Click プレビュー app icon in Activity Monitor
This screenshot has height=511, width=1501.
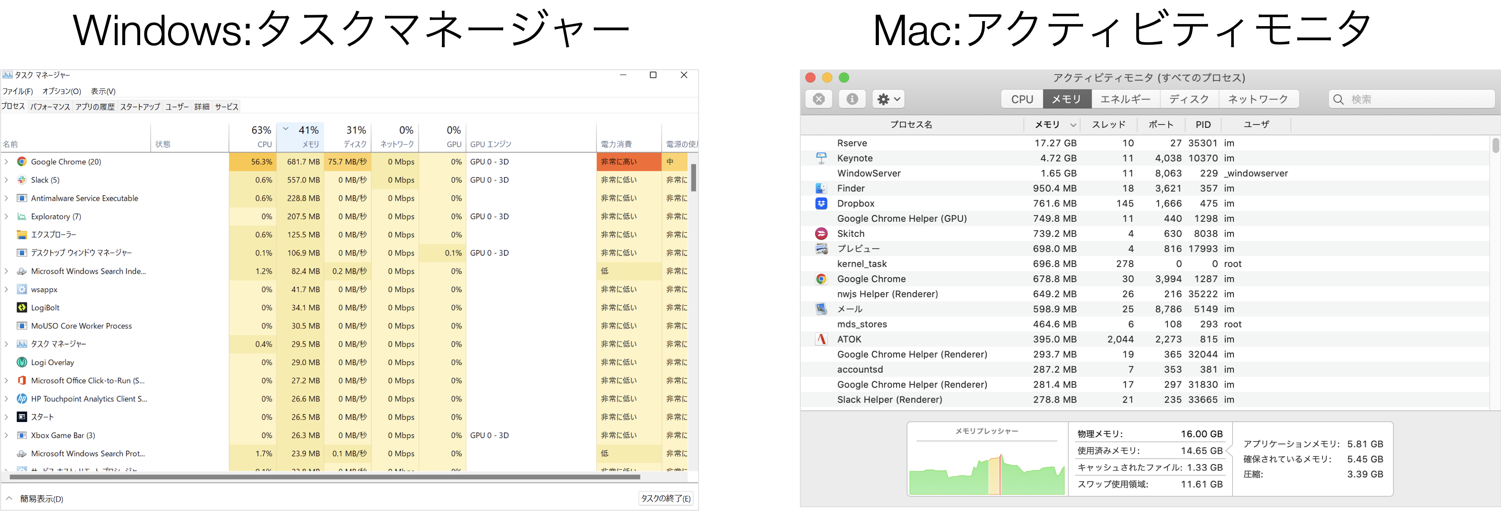click(x=821, y=249)
